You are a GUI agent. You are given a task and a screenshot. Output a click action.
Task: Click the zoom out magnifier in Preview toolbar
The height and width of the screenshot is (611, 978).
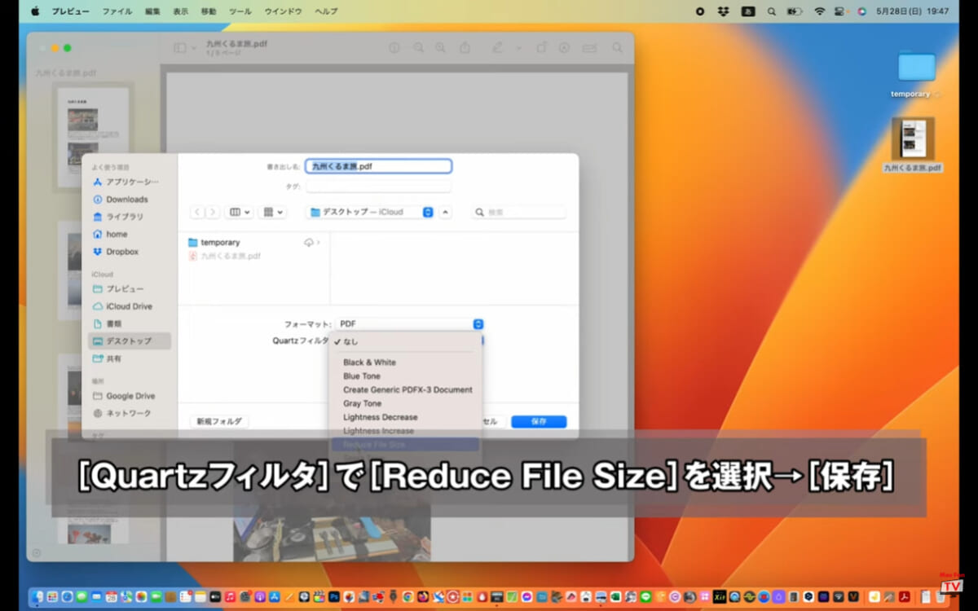[418, 48]
